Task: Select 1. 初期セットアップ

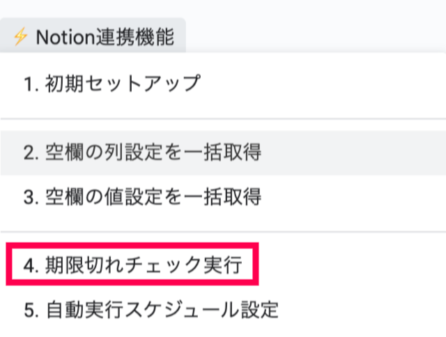Action: pyautogui.click(x=111, y=84)
